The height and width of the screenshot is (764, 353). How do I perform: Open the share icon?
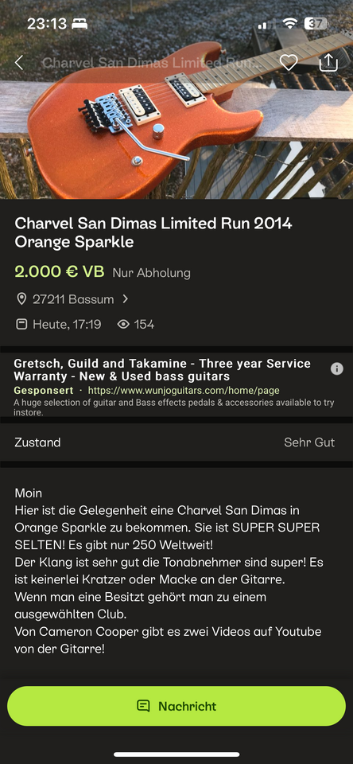click(328, 62)
